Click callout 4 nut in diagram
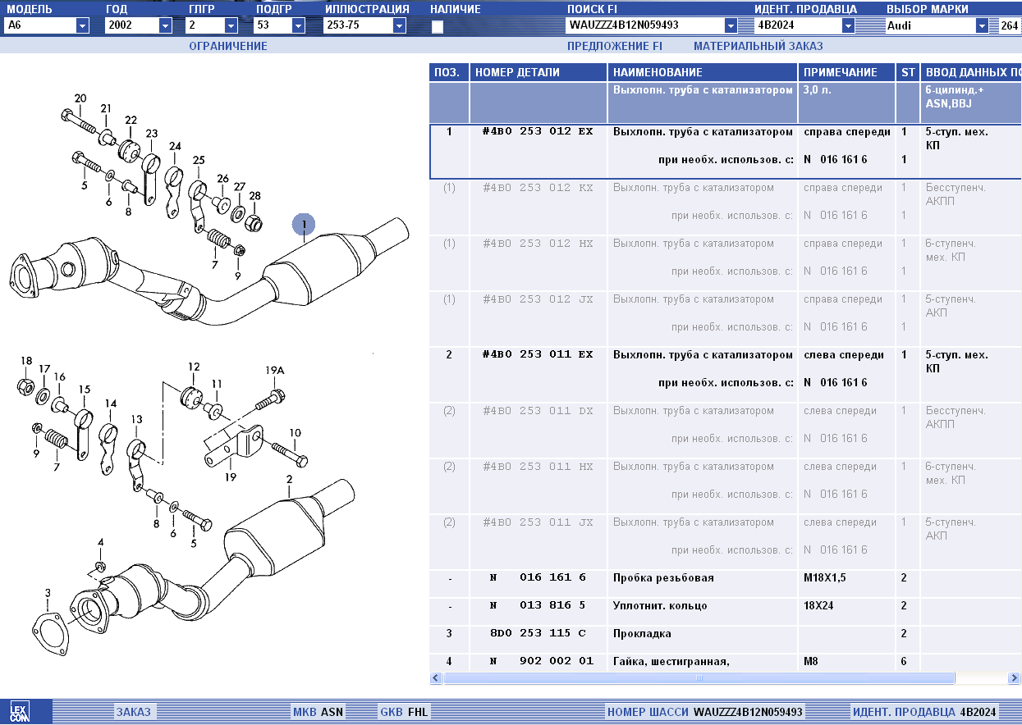Image resolution: width=1022 pixels, height=725 pixels. (x=101, y=543)
